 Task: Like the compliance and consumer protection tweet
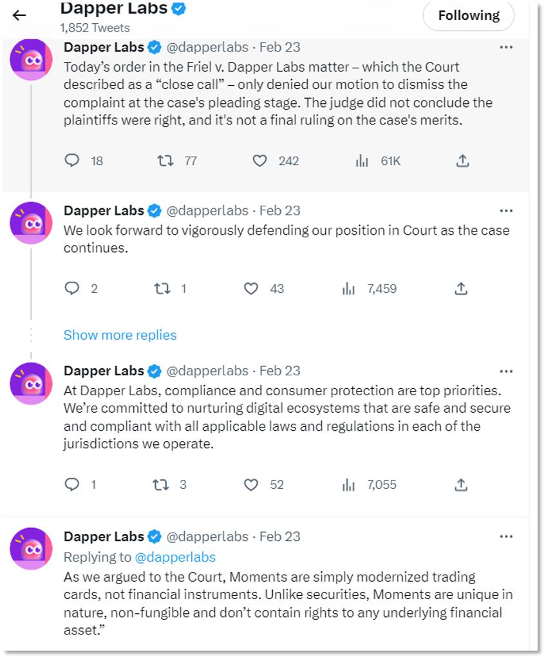click(x=251, y=484)
